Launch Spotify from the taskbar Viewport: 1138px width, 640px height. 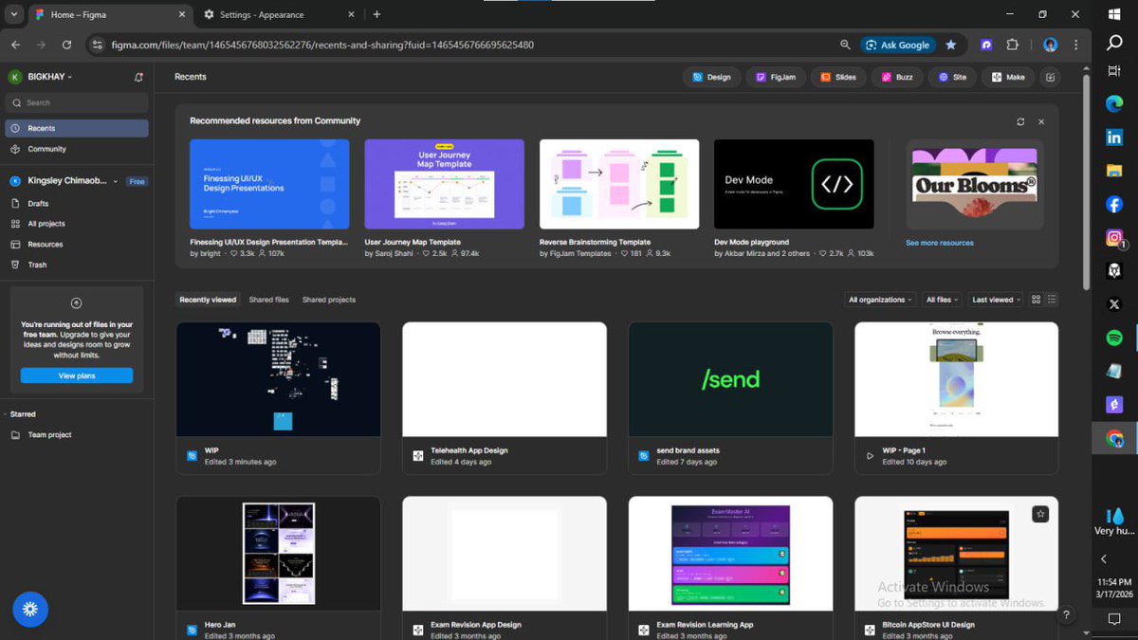pos(1114,338)
